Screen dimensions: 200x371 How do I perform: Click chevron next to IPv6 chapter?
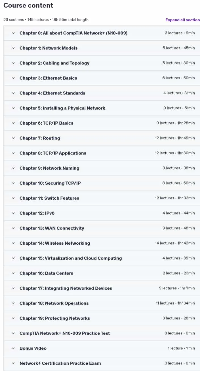(13, 213)
